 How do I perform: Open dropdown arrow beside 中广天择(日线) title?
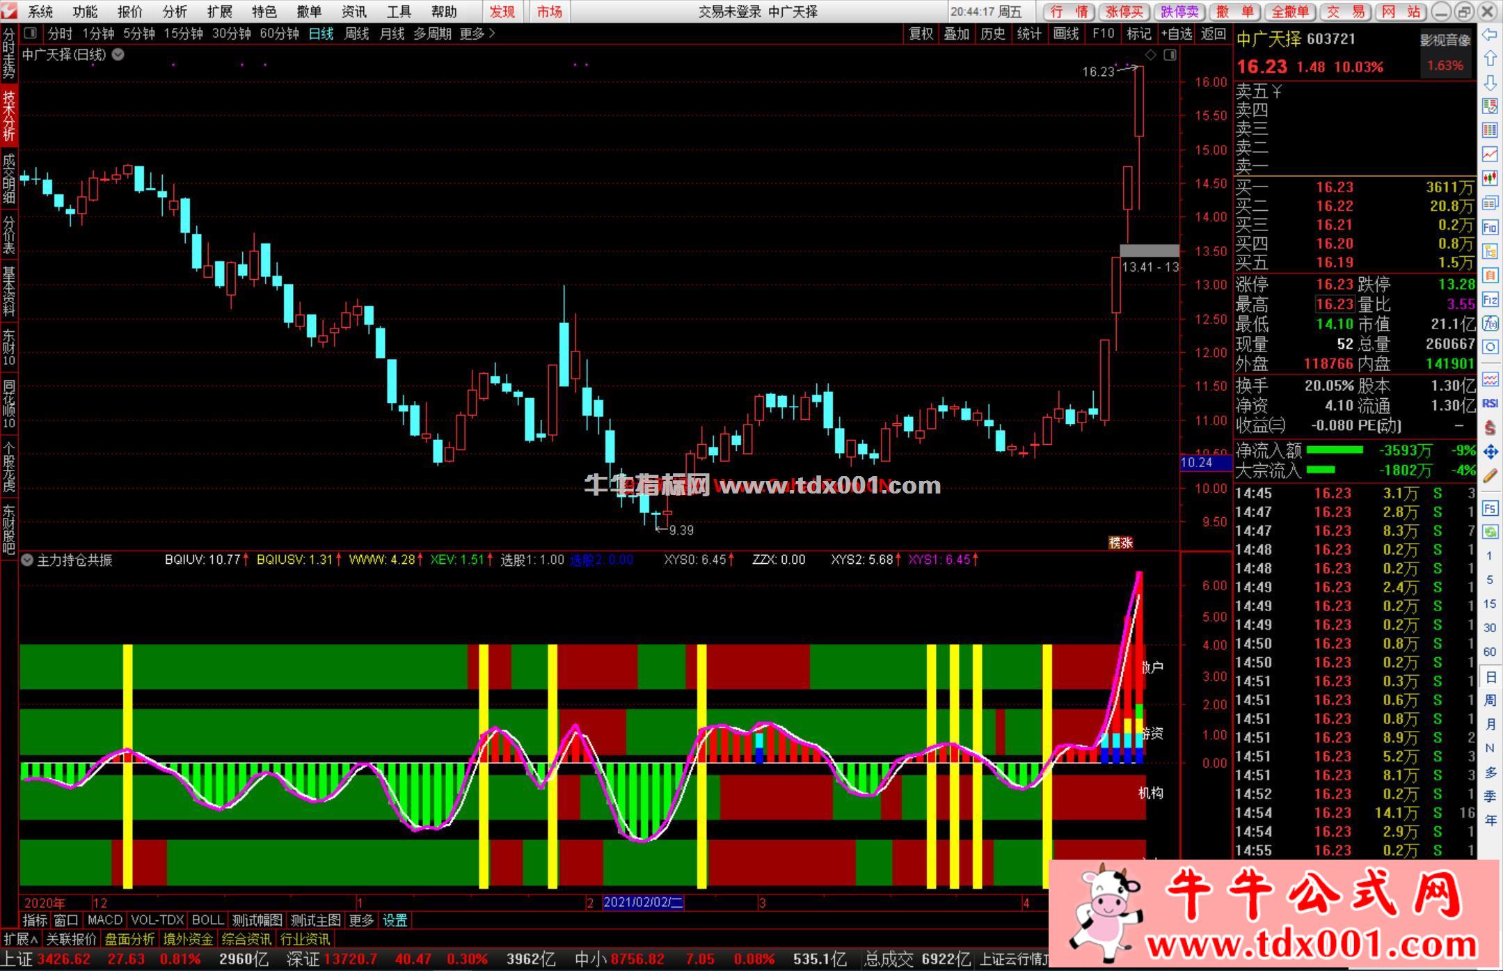118,55
